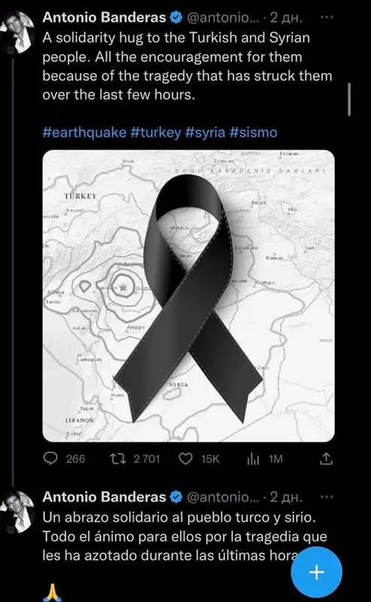Image resolution: width=371 pixels, height=602 pixels.
Task: Click the Antonio Banderas name on Spanish tweet
Action: (x=104, y=497)
